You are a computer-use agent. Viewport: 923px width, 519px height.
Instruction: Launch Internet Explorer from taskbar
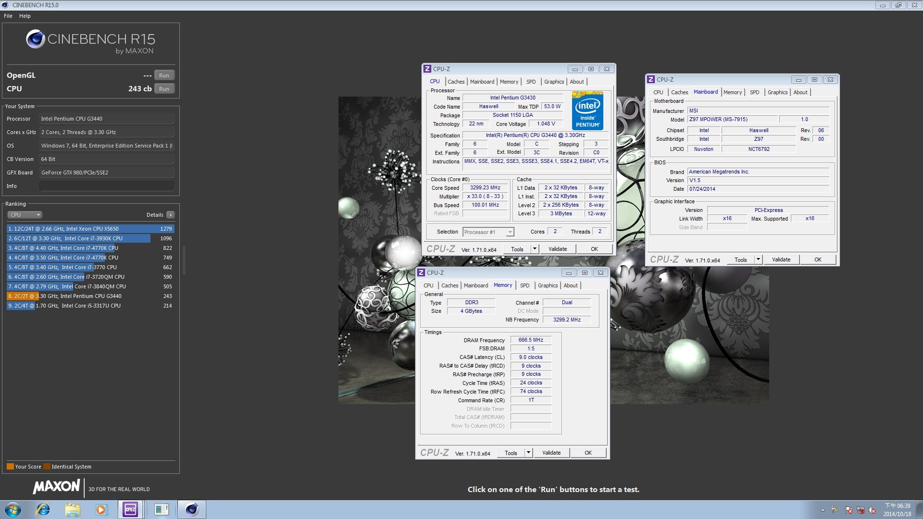point(43,509)
